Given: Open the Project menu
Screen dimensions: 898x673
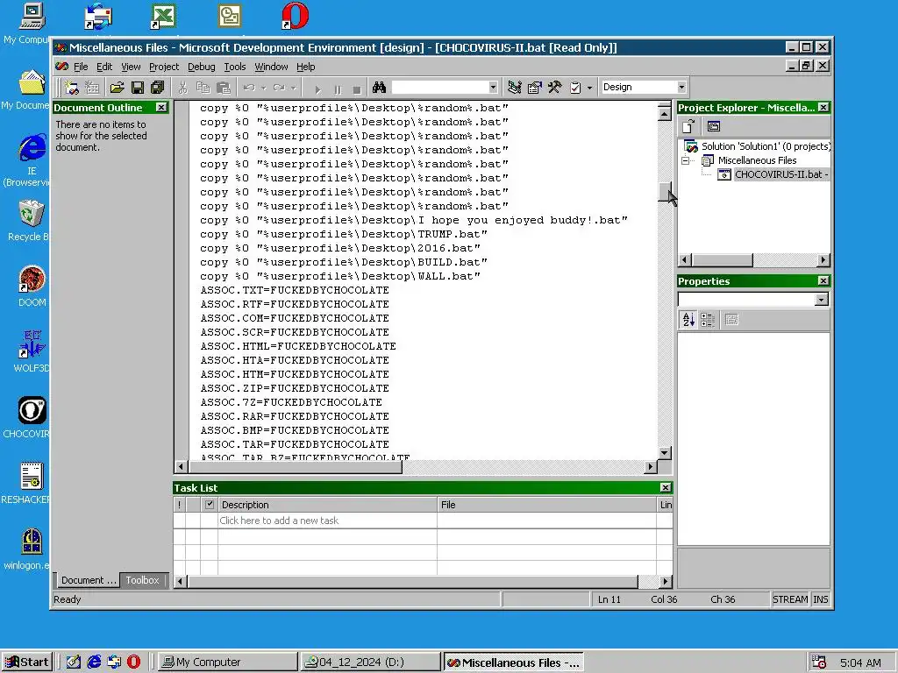Looking at the screenshot, I should tap(164, 67).
